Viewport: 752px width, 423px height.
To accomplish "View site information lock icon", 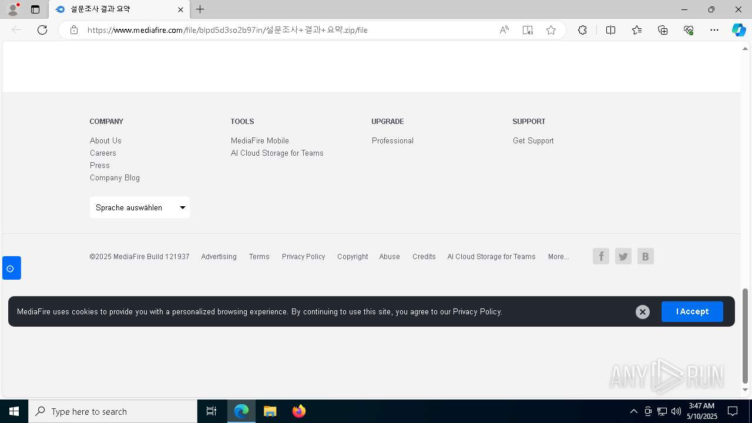I will 74,30.
